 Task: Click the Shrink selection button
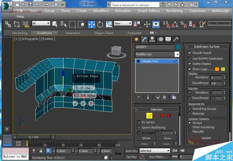(x=146, y=138)
